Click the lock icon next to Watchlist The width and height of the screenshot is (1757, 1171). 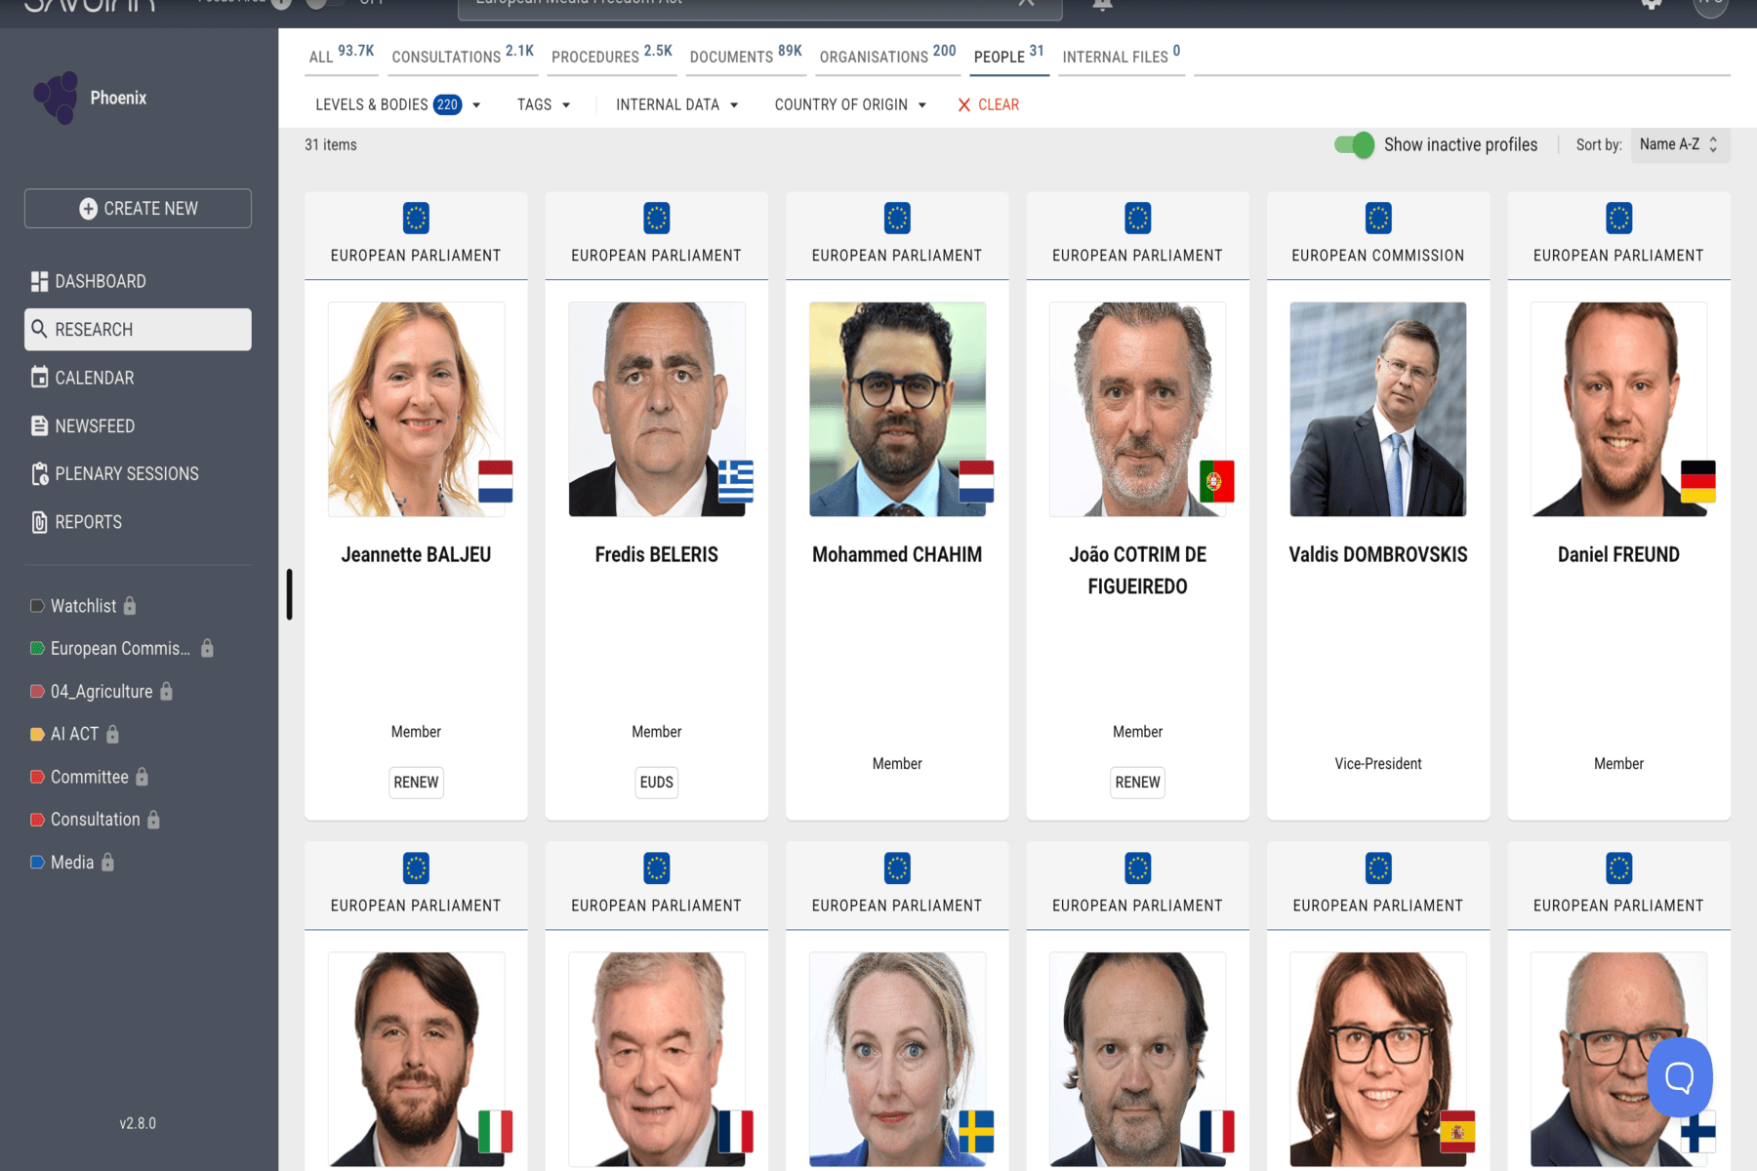click(130, 606)
